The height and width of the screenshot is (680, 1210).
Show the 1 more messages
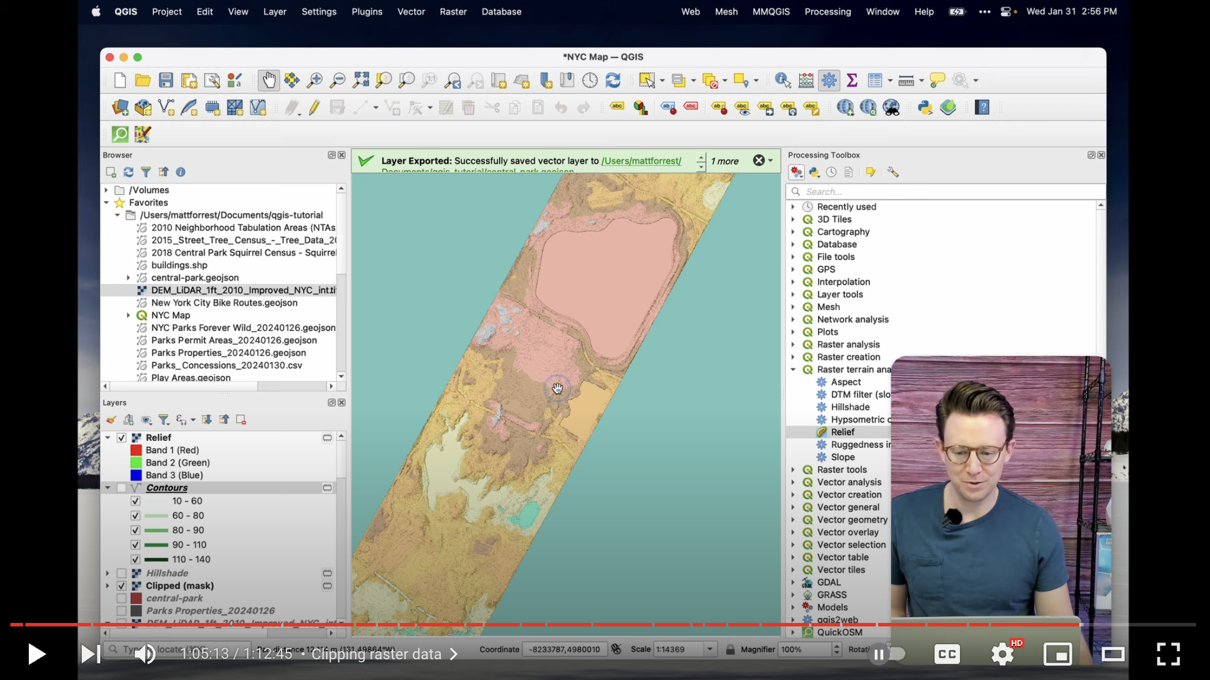[x=724, y=161]
